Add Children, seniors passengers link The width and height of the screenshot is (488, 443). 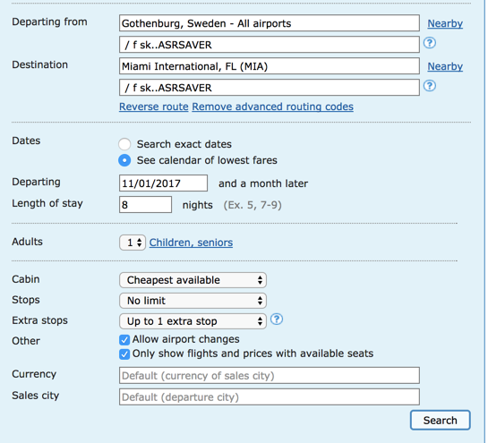[x=191, y=243]
